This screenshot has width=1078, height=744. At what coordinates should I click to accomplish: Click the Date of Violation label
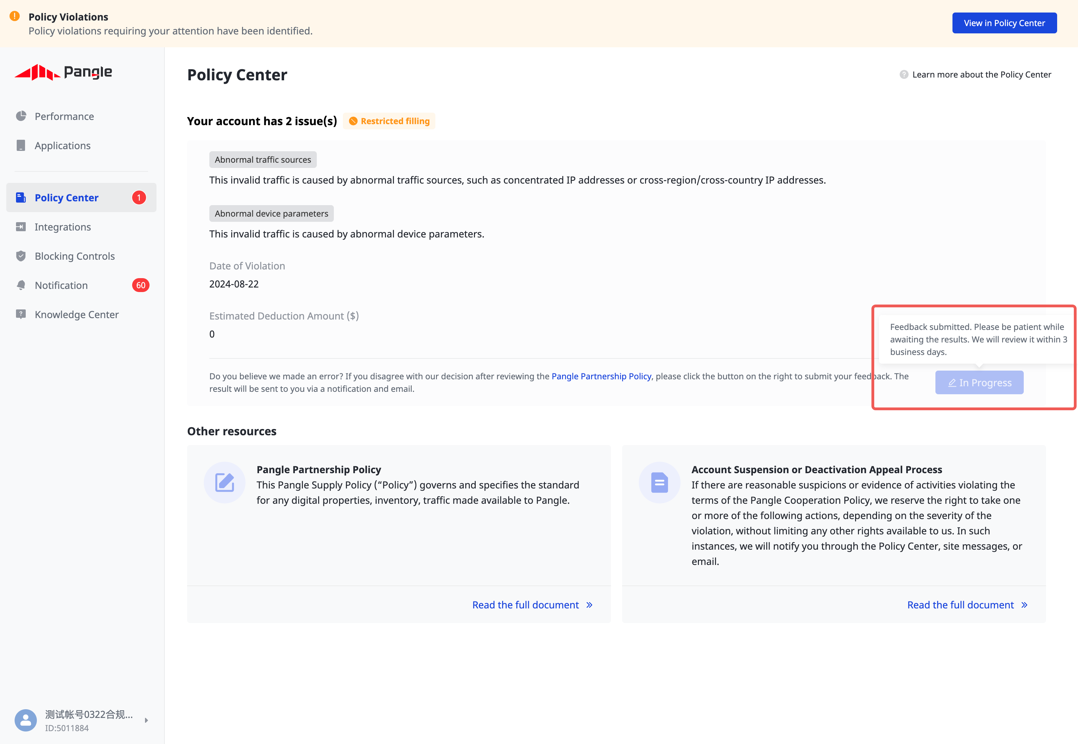coord(247,266)
